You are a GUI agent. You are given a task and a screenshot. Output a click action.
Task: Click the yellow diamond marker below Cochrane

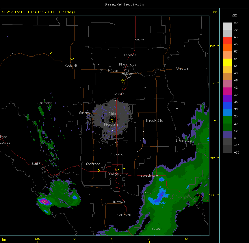(x=98, y=170)
